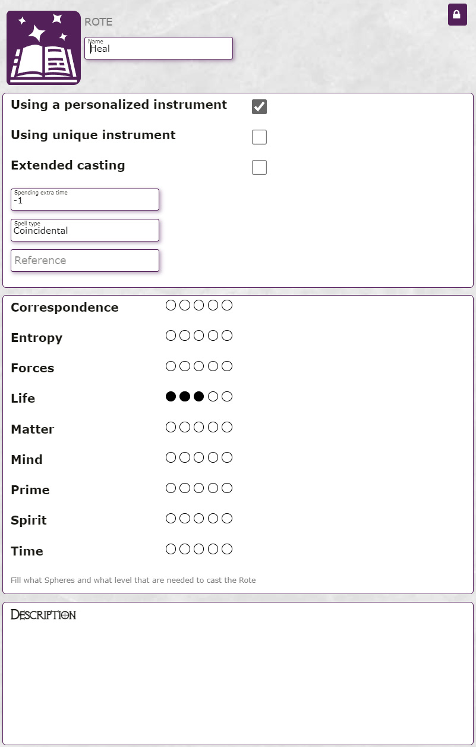Click the purple lock icon
Screen dimensions: 476x747
pyautogui.click(x=457, y=14)
